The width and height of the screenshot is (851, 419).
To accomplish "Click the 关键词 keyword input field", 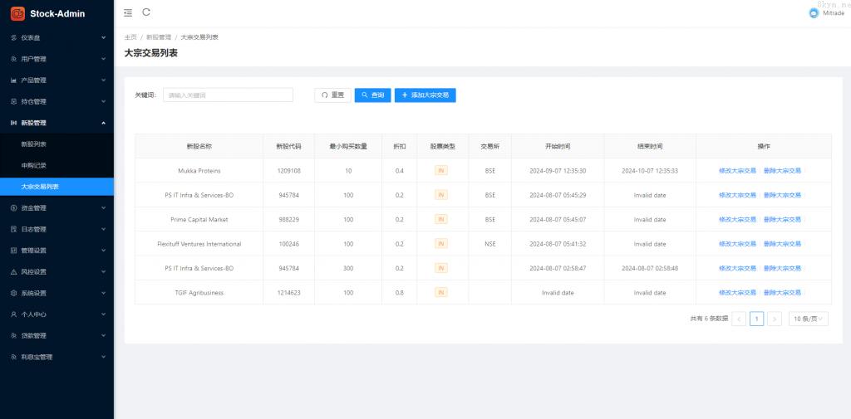I will (x=228, y=95).
